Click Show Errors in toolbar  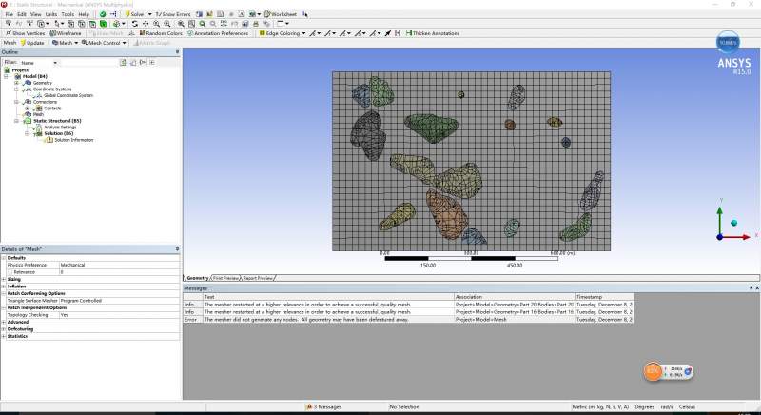[173, 14]
